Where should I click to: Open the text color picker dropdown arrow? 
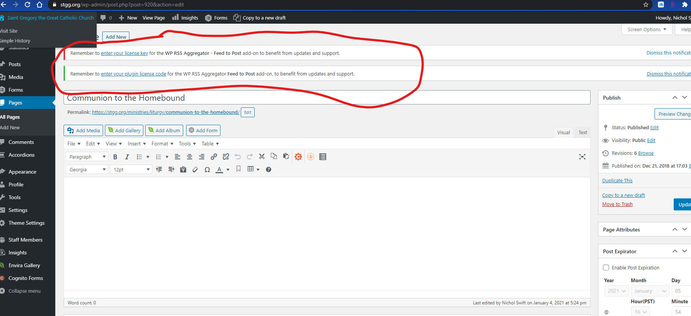[x=228, y=170]
